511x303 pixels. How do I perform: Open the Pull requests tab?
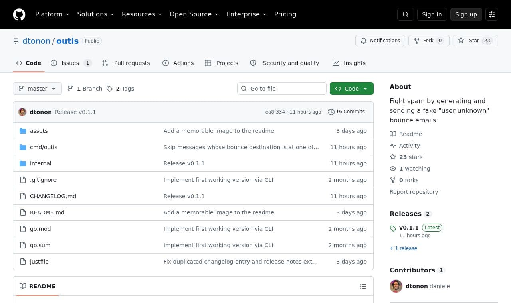[126, 63]
